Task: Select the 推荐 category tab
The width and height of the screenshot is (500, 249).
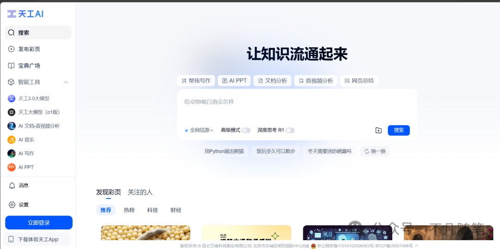Action: point(106,210)
